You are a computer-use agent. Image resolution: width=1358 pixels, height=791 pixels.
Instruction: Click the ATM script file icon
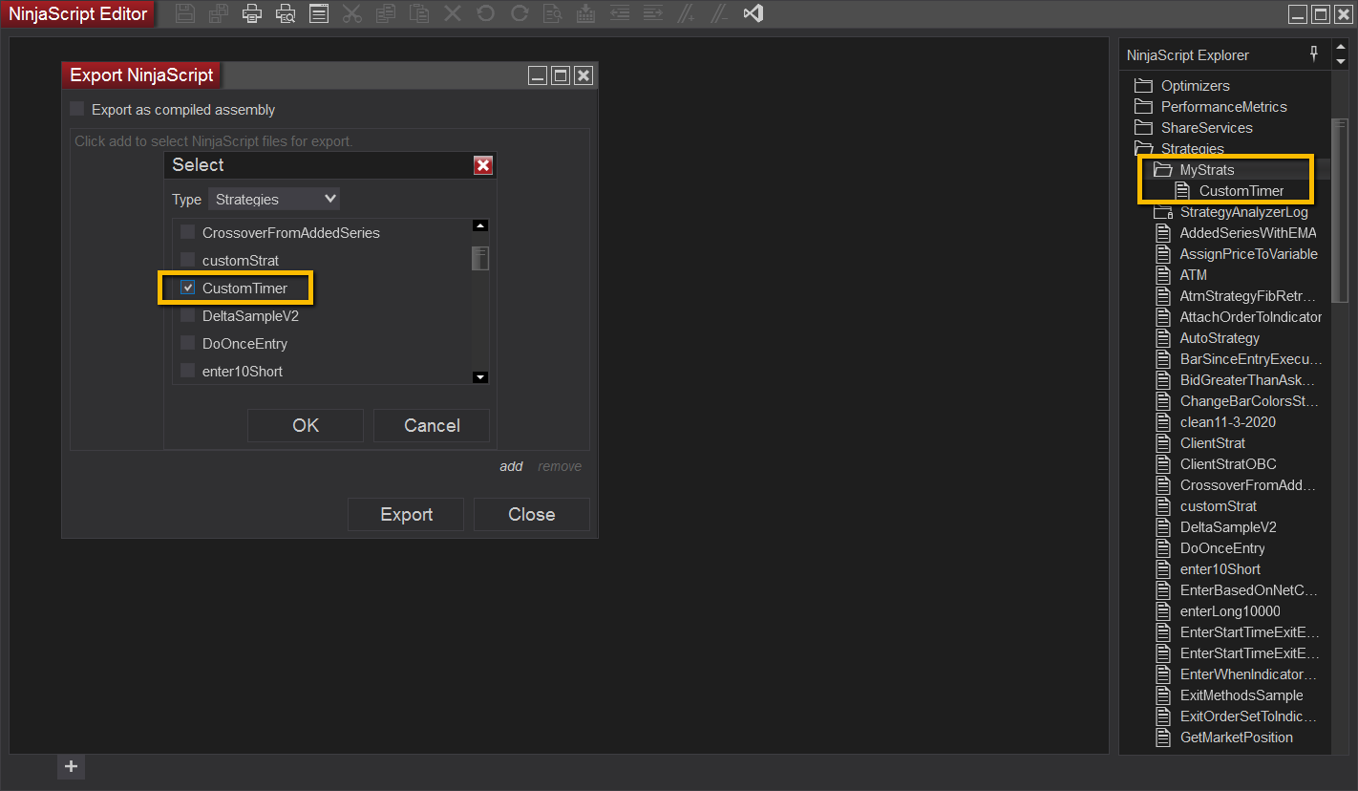1163,275
